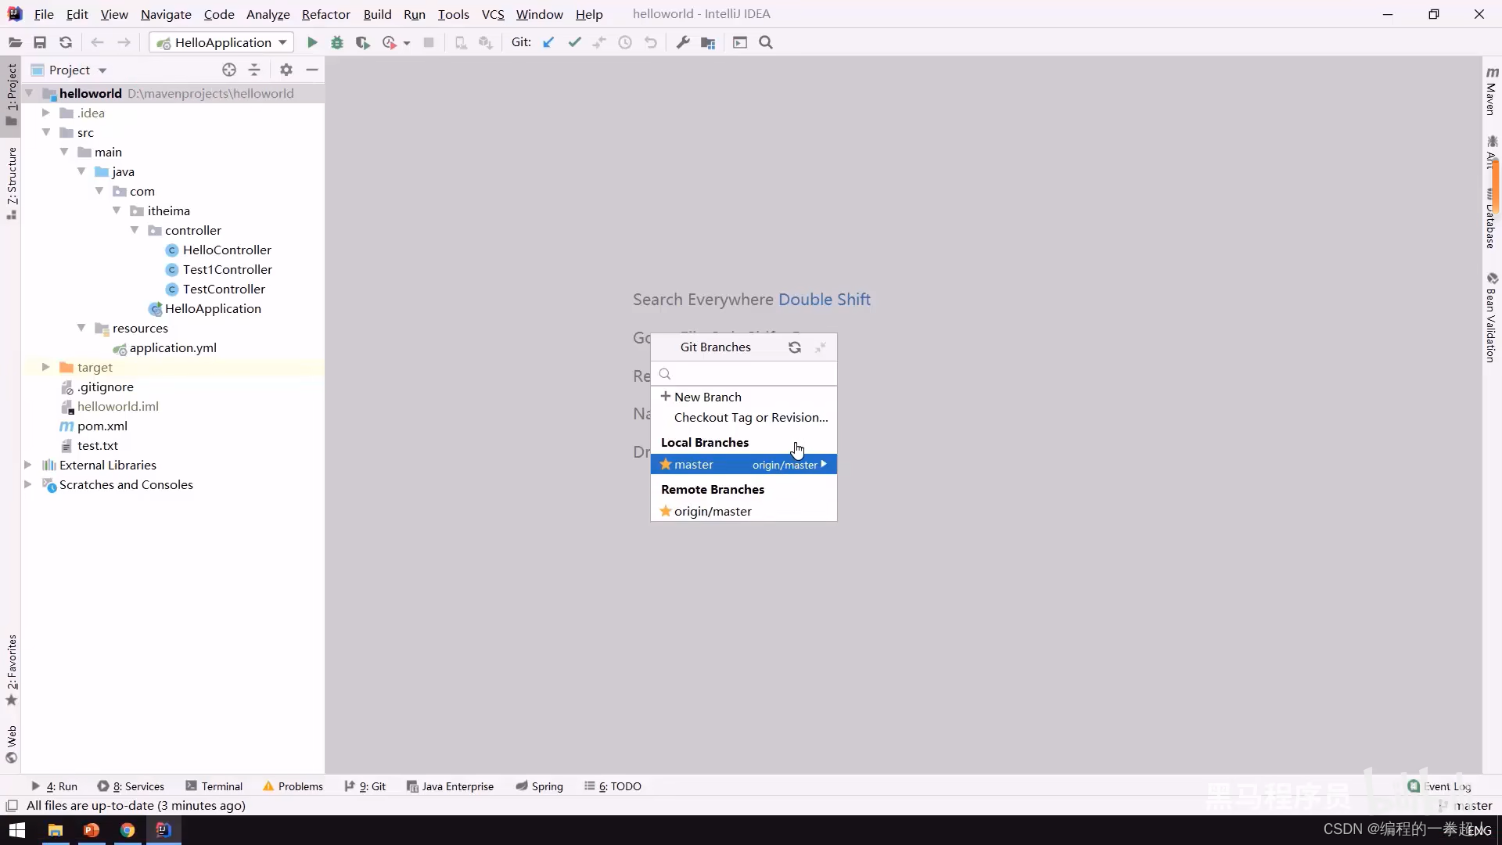Click the Run application button
The height and width of the screenshot is (845, 1502).
click(311, 42)
